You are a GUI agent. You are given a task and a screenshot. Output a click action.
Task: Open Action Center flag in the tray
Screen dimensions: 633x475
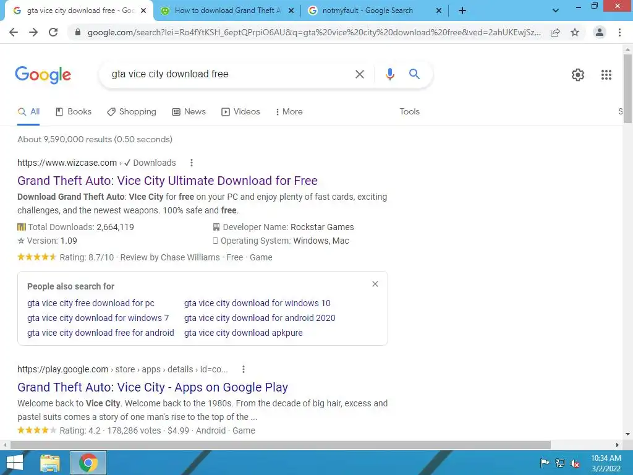point(545,463)
